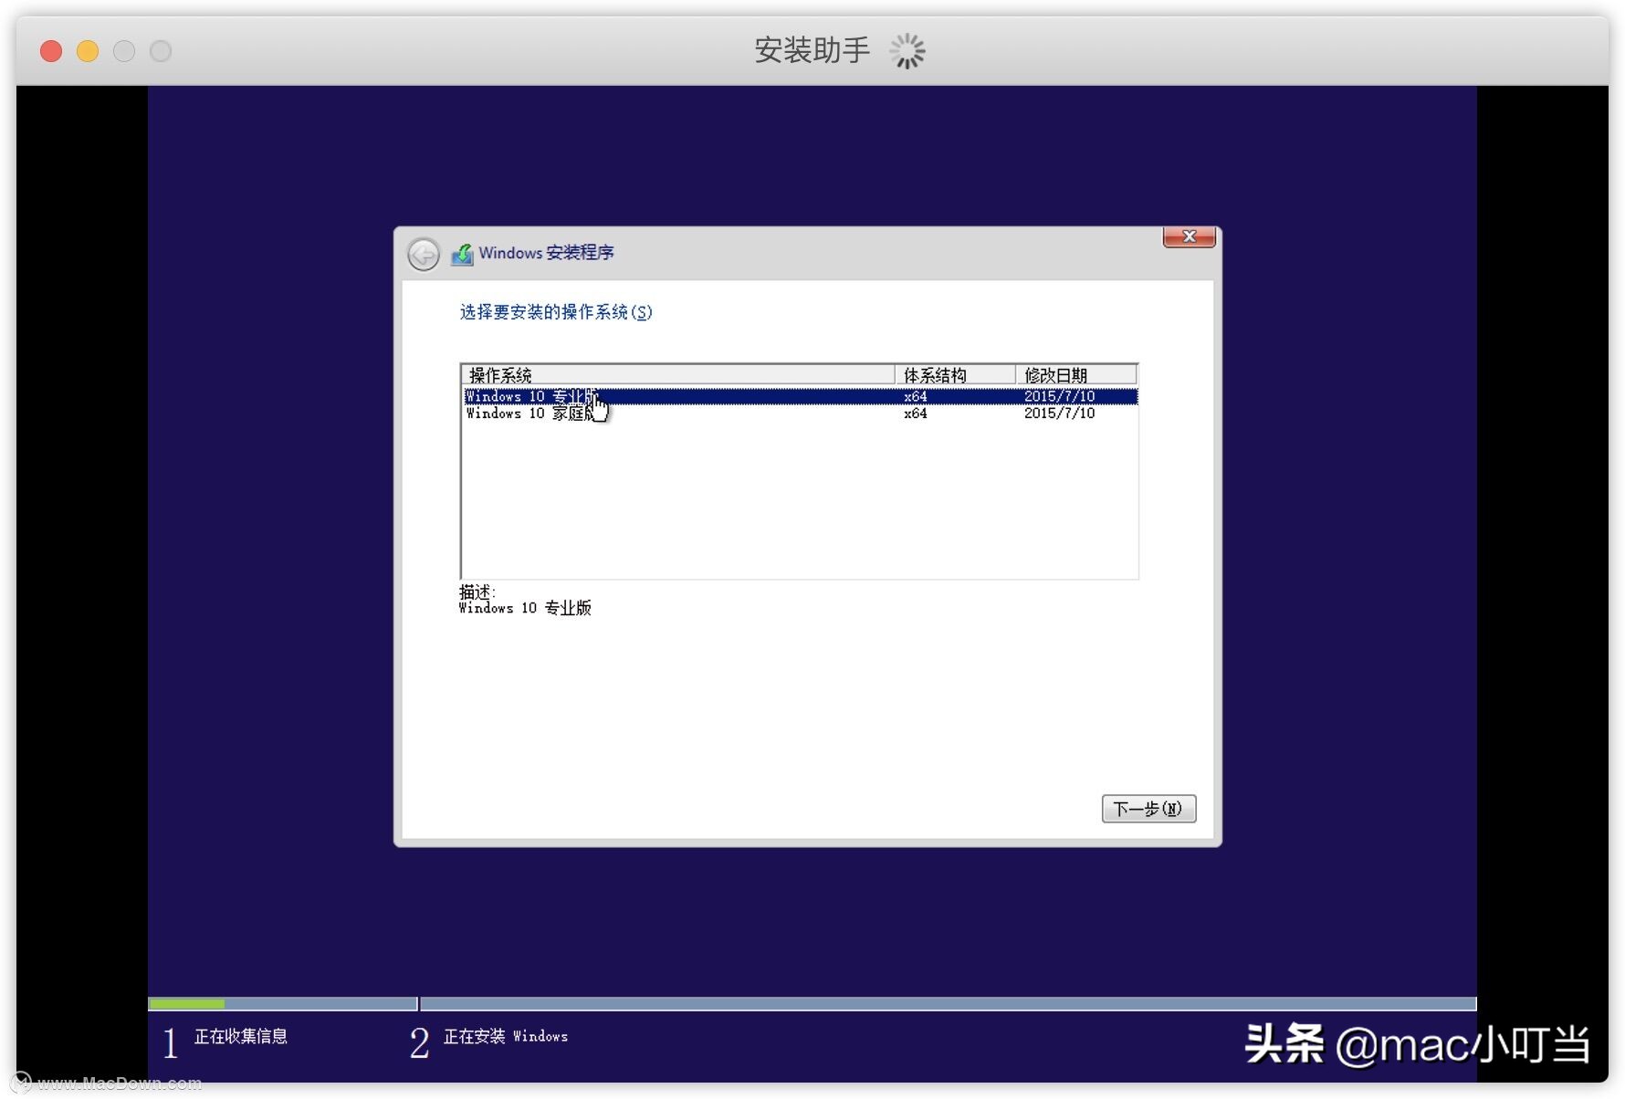Click the loading spinner beside 安装助手
The width and height of the screenshot is (1625, 1099).
(x=908, y=51)
